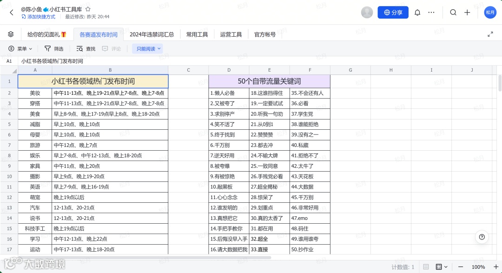
Task: Click the 科技手工 cell
Action: [x=35, y=228]
